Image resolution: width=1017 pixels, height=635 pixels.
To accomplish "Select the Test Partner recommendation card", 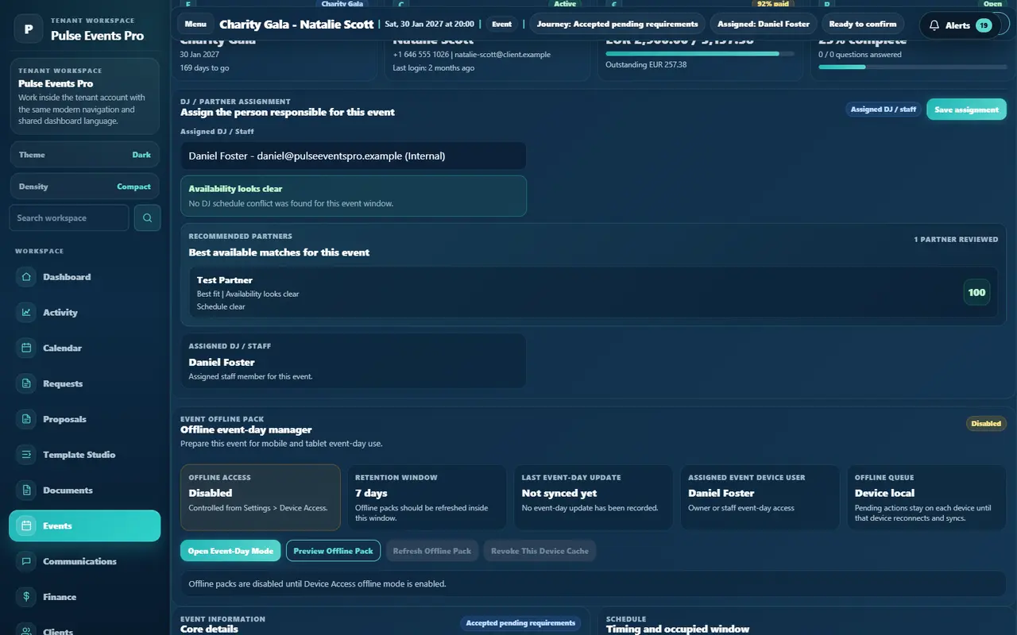I will (593, 292).
